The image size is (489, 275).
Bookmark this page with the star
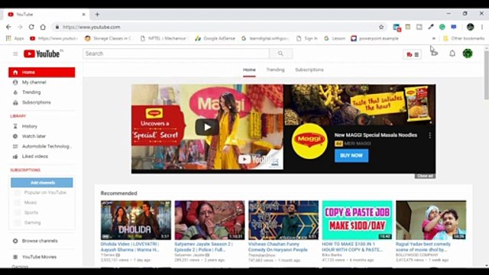coord(381,27)
